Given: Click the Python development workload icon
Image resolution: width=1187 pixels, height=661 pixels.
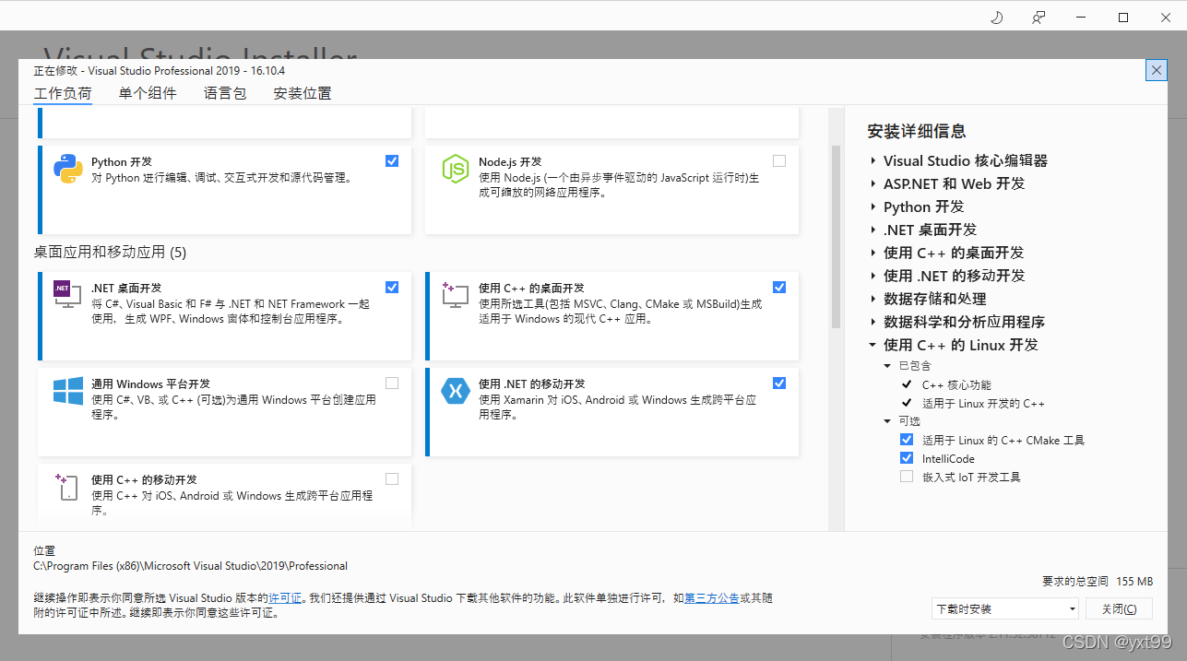Looking at the screenshot, I should [68, 170].
